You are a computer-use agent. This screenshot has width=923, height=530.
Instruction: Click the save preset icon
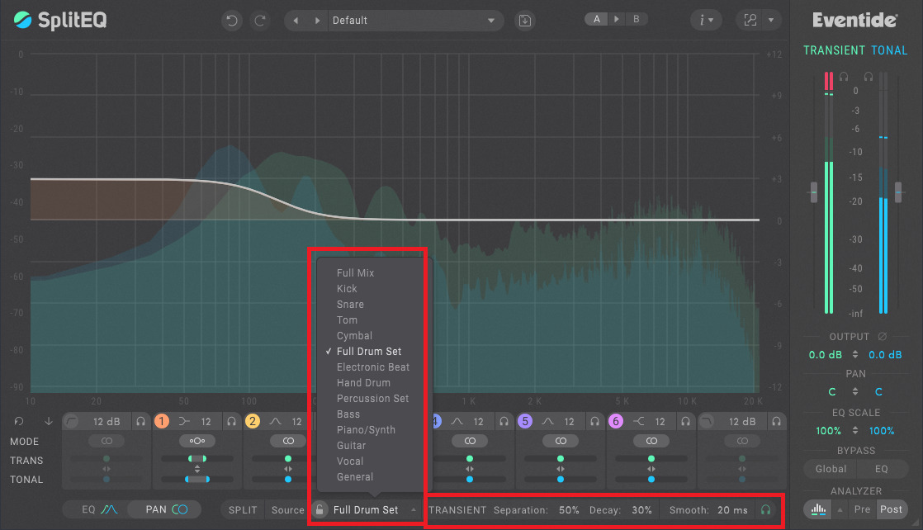(524, 21)
